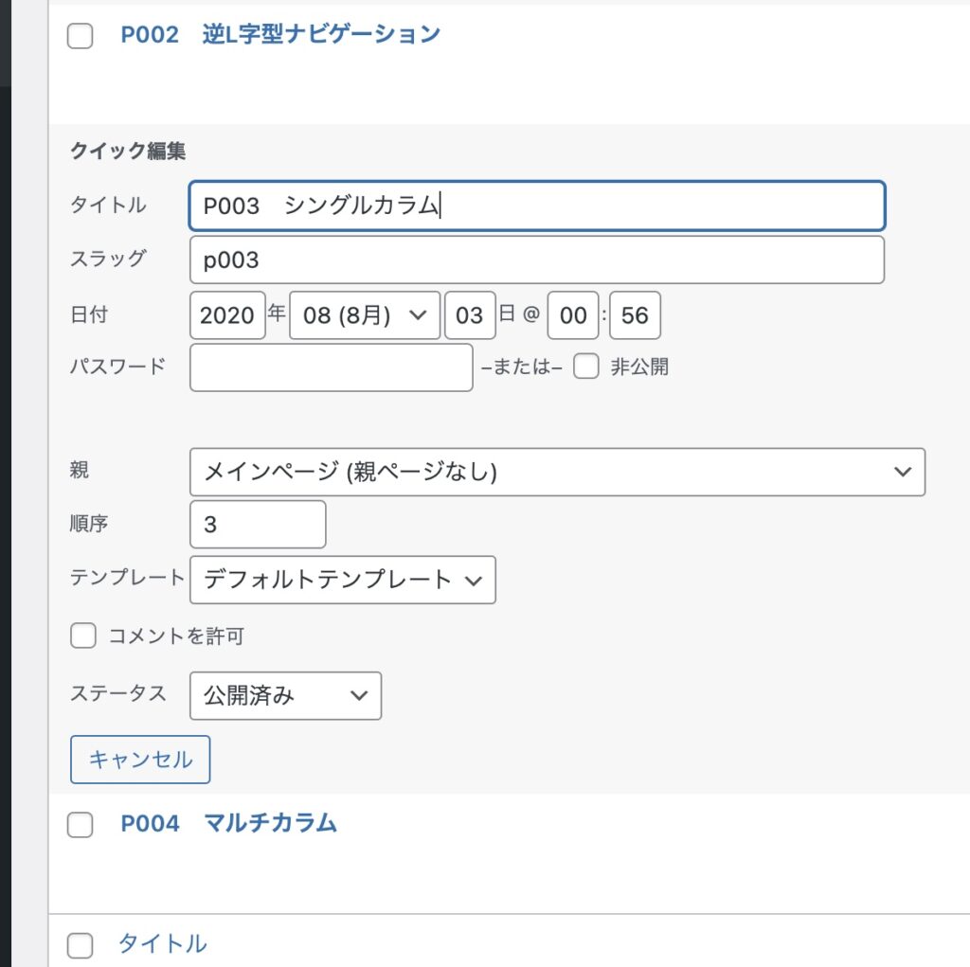Viewport: 970px width, 967px height.
Task: Click the hour field showing 00
Action: click(x=573, y=315)
